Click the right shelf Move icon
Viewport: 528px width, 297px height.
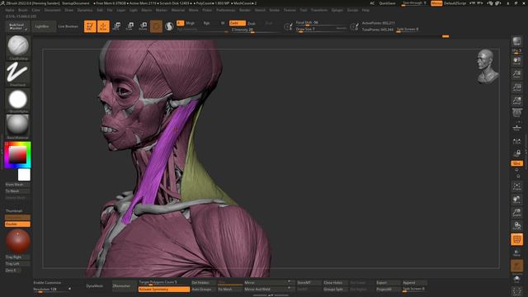pyautogui.click(x=516, y=200)
